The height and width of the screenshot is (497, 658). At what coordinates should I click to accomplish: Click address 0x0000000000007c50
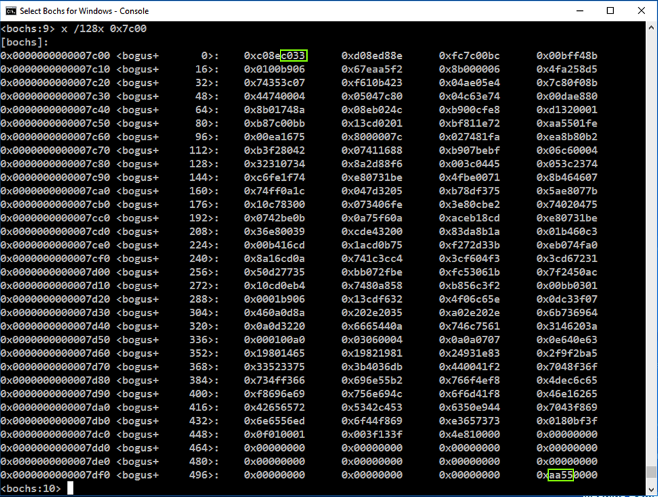56,123
